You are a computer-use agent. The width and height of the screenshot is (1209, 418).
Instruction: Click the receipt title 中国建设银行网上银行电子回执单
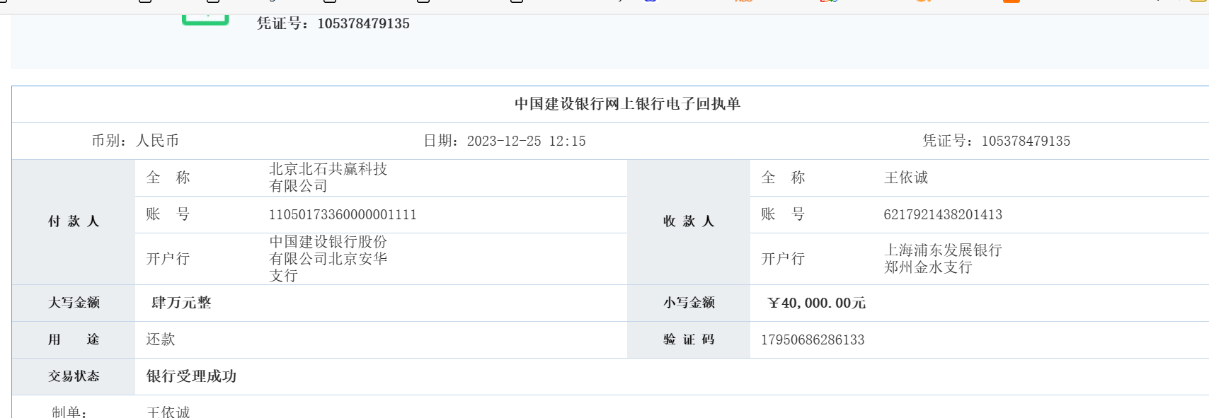point(627,104)
